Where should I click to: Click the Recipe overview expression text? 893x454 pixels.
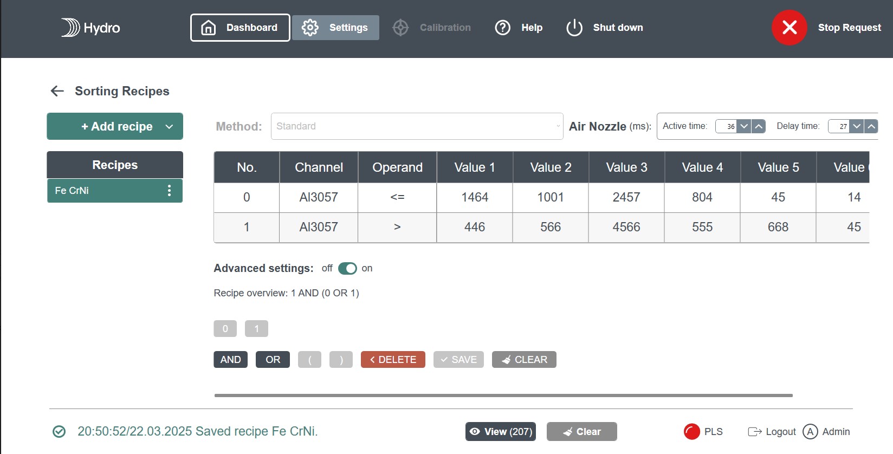pos(286,293)
